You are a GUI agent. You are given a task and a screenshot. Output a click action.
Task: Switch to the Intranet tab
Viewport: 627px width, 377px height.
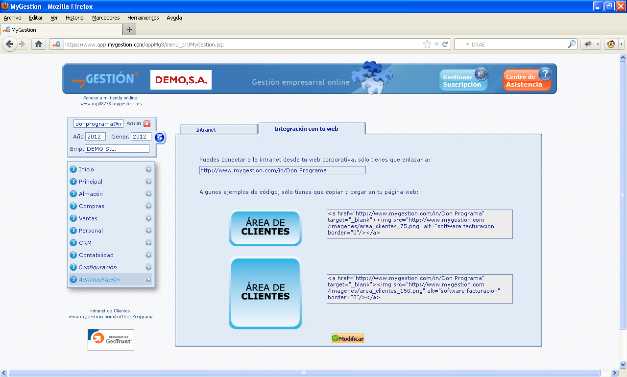click(x=218, y=129)
